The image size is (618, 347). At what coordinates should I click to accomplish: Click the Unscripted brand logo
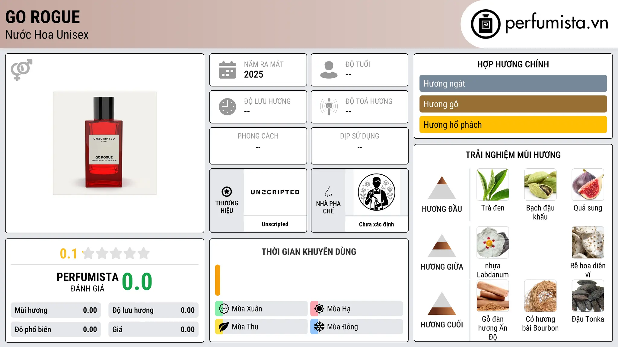[x=275, y=192]
